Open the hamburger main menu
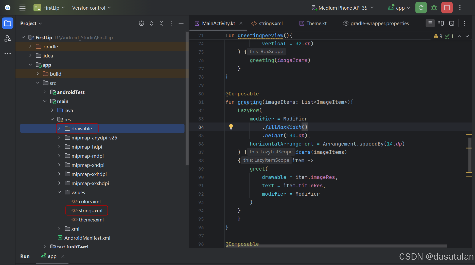The image size is (475, 265). click(x=22, y=8)
